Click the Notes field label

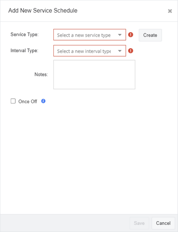click(41, 75)
